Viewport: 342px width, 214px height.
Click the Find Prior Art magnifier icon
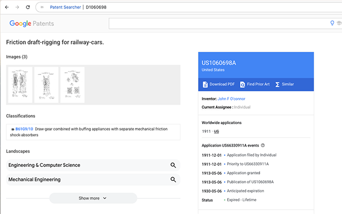[242, 85]
